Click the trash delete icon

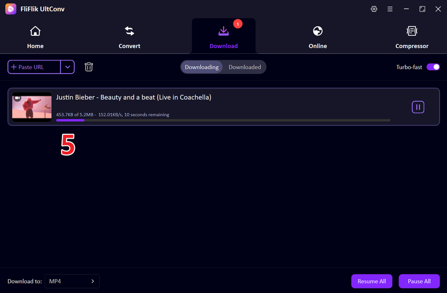coord(89,67)
